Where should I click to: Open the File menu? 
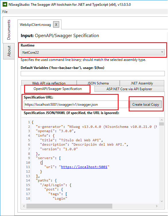[5, 12]
